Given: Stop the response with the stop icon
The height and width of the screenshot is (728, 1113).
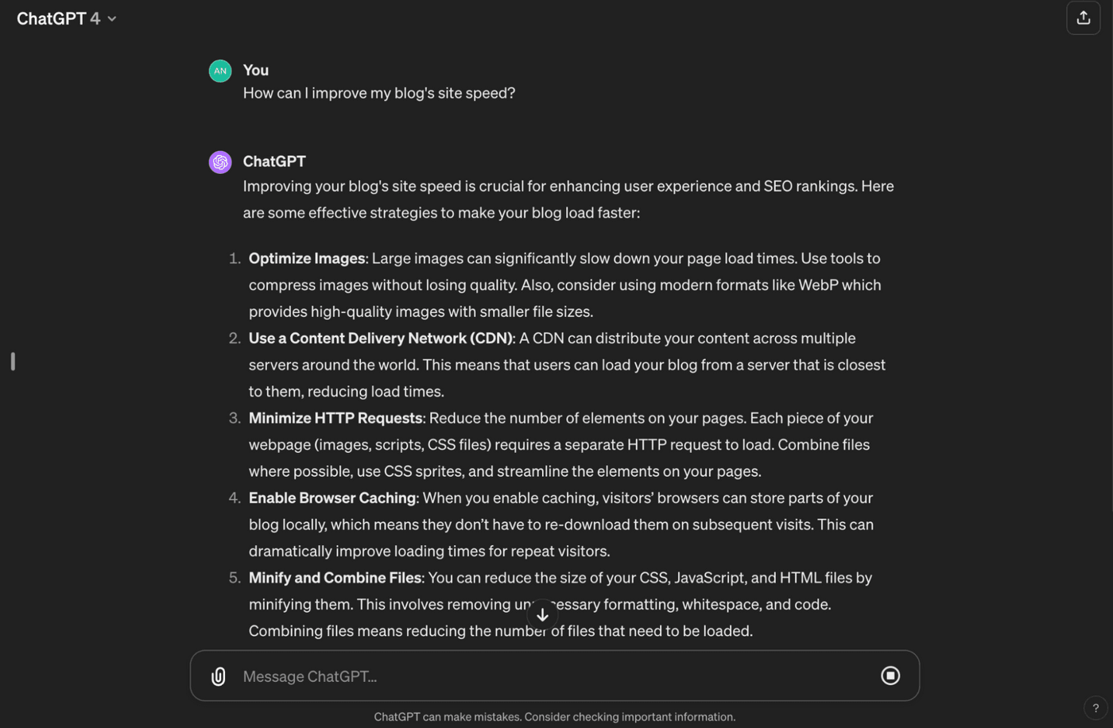Looking at the screenshot, I should point(890,675).
